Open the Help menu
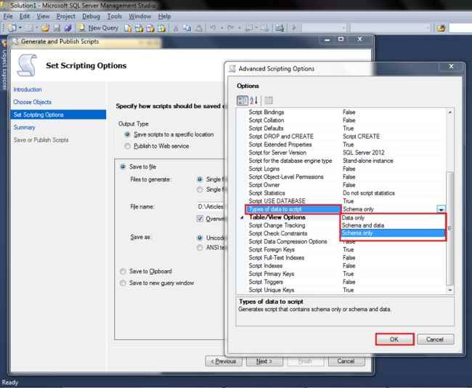Image resolution: width=472 pixels, height=388 pixels. pyautogui.click(x=164, y=16)
